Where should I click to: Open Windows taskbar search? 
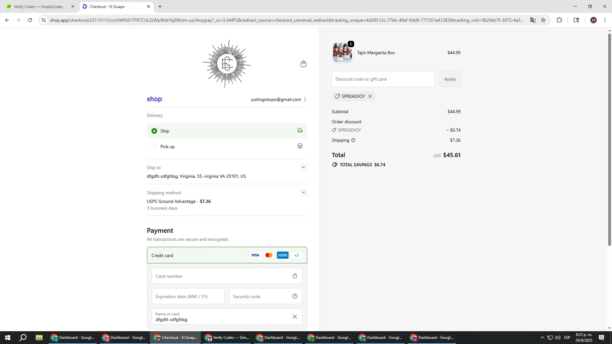(23, 337)
